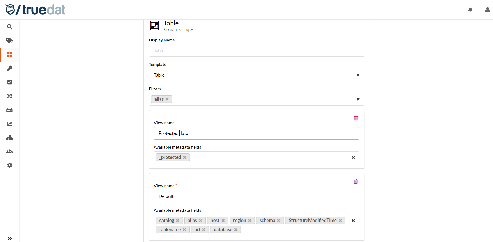This screenshot has width=493, height=242.
Task: Delete the Protected data view
Action: (x=355, y=118)
